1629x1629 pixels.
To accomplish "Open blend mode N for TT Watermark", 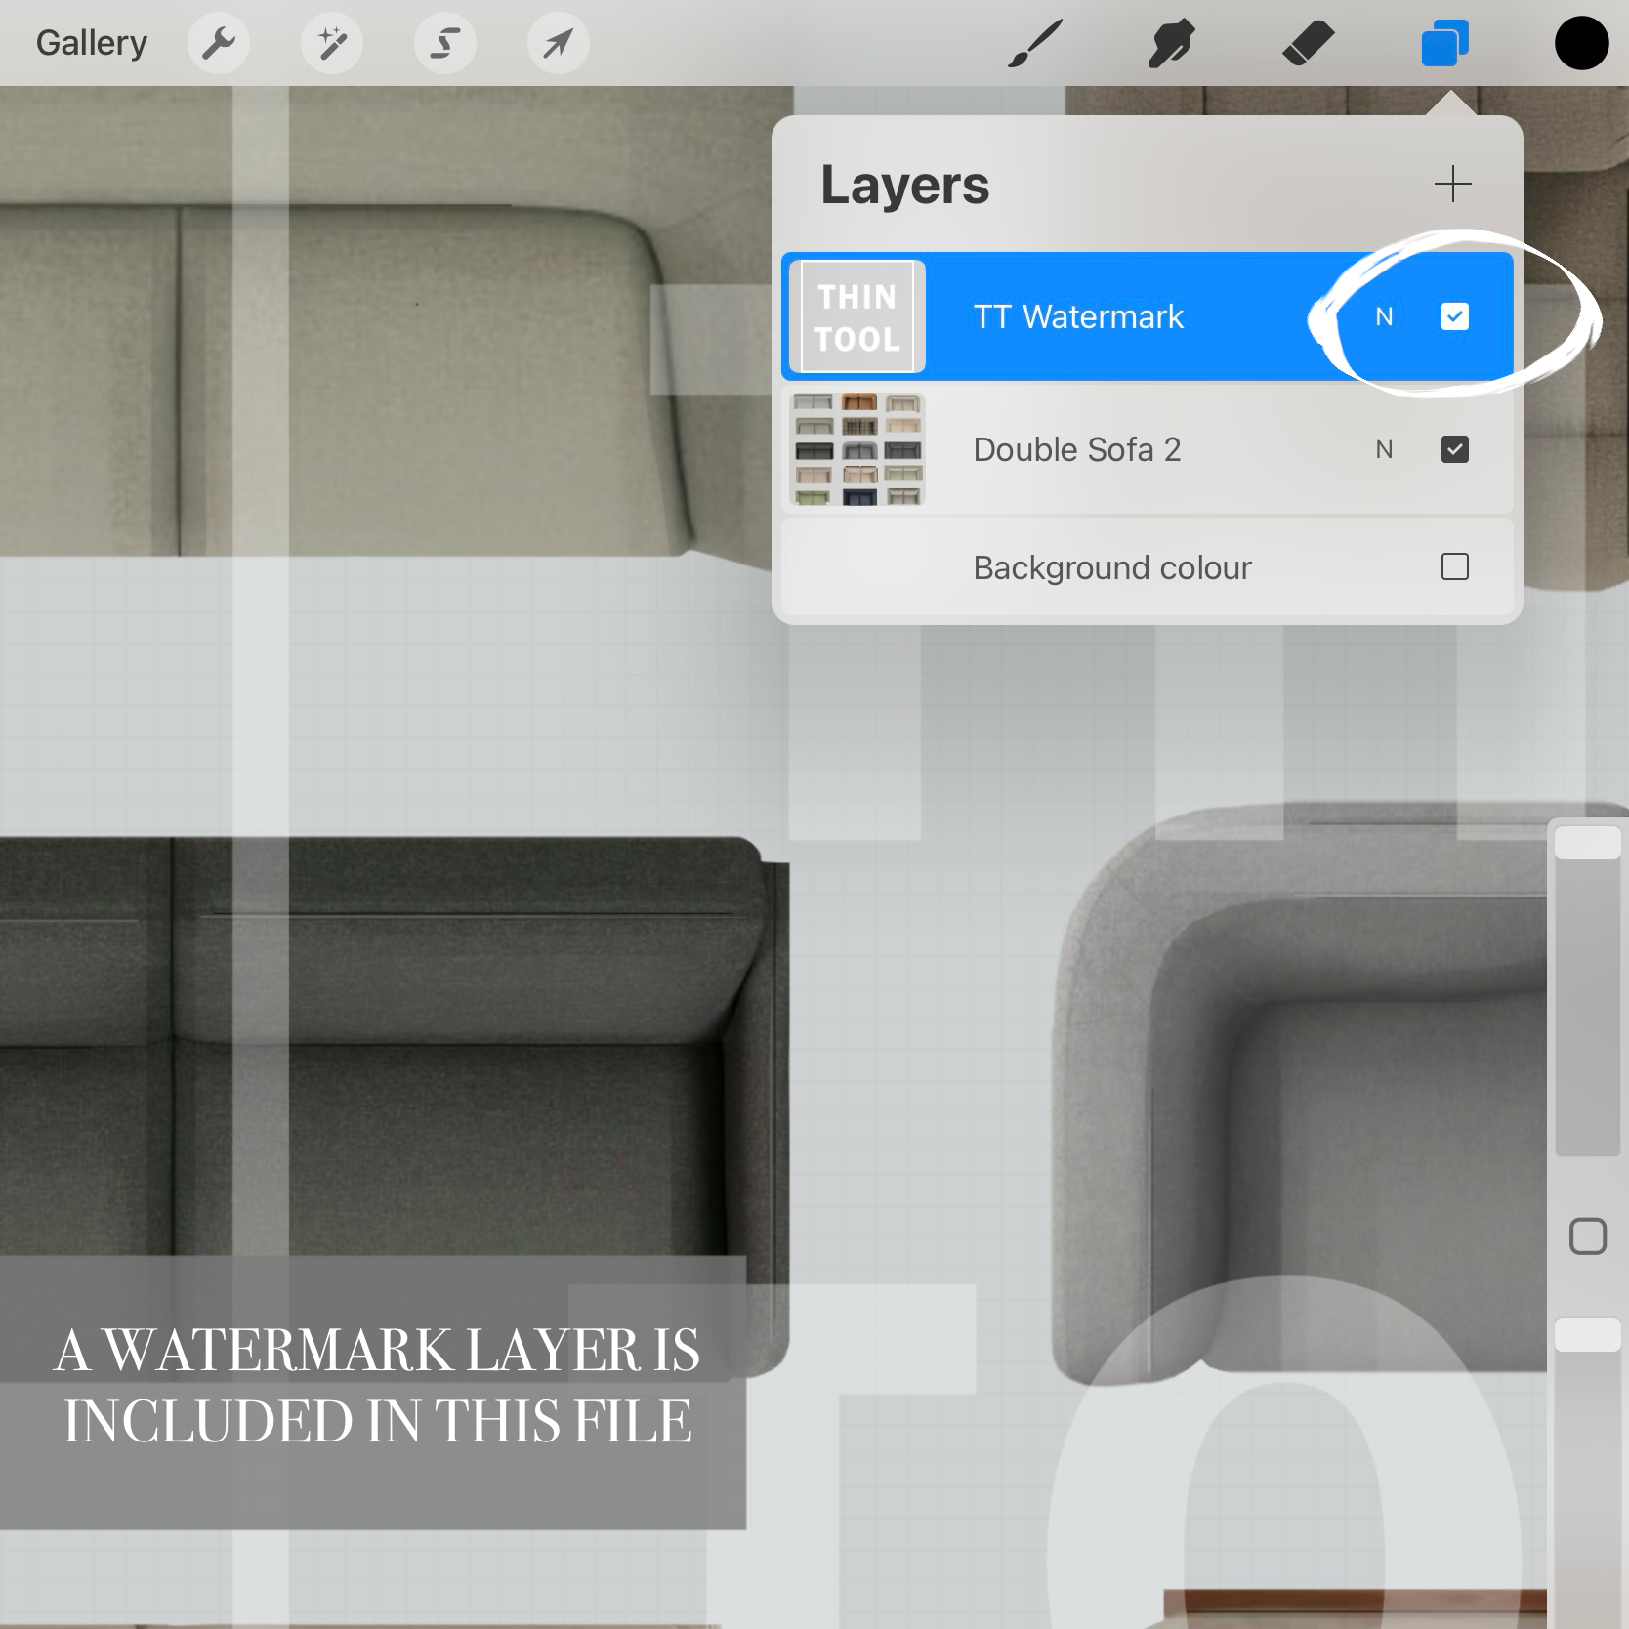I will [x=1384, y=316].
